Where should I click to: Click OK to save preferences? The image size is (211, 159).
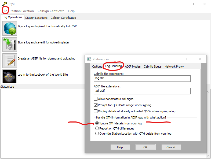145,147
